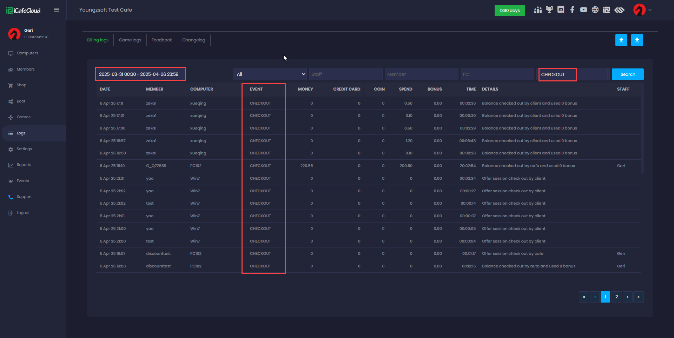Open the 'All' filter dropdown
Image resolution: width=674 pixels, height=338 pixels.
click(x=270, y=74)
